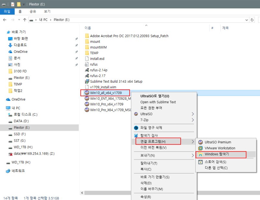The image size is (260, 200).
Task: Select 삭제(D) from context menu
Action: click(163, 183)
